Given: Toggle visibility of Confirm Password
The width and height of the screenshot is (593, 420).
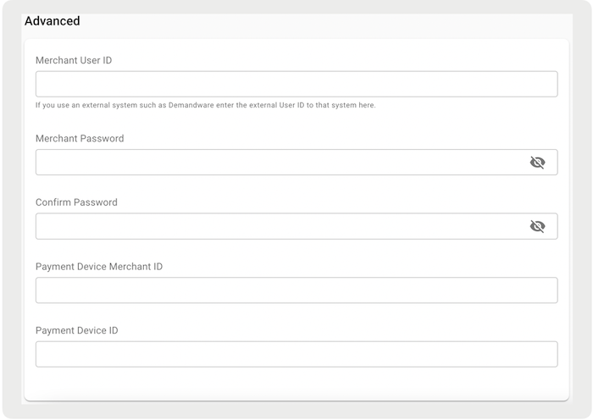Looking at the screenshot, I should [x=537, y=226].
